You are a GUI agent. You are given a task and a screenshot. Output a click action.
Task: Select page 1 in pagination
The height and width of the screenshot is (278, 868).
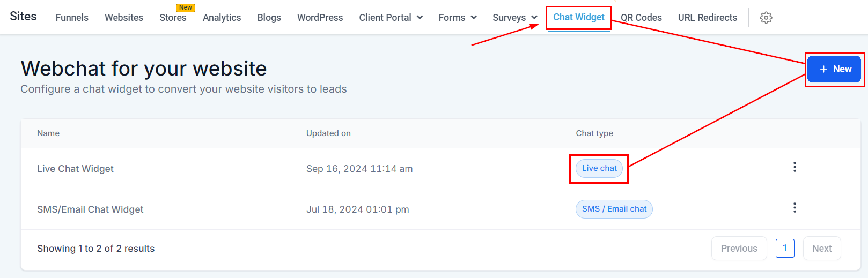[x=785, y=248]
